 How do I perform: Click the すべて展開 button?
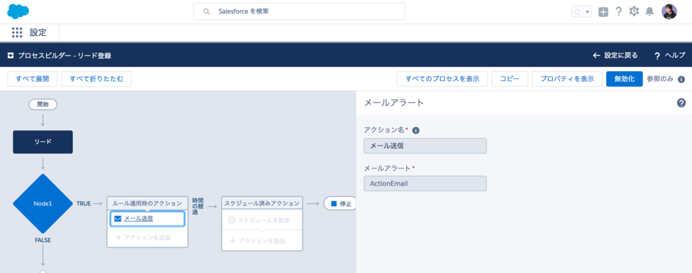(32, 79)
